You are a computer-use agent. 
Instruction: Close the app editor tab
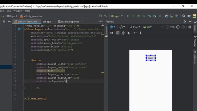click(53, 22)
